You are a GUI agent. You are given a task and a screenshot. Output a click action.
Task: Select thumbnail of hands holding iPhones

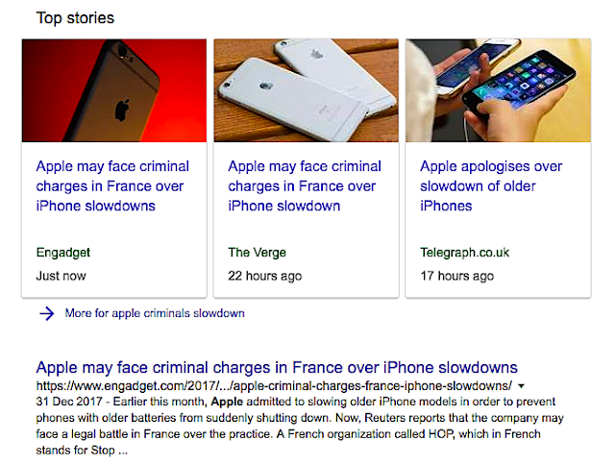click(498, 90)
